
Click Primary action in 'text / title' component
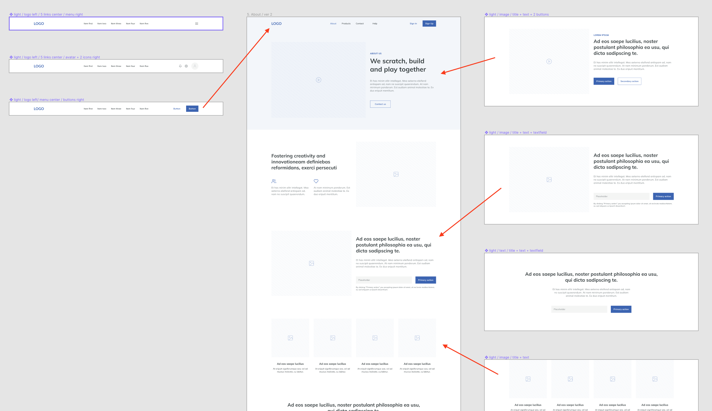click(x=621, y=309)
